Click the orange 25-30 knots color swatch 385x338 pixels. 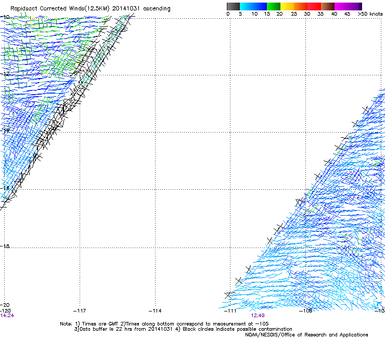tap(301, 6)
